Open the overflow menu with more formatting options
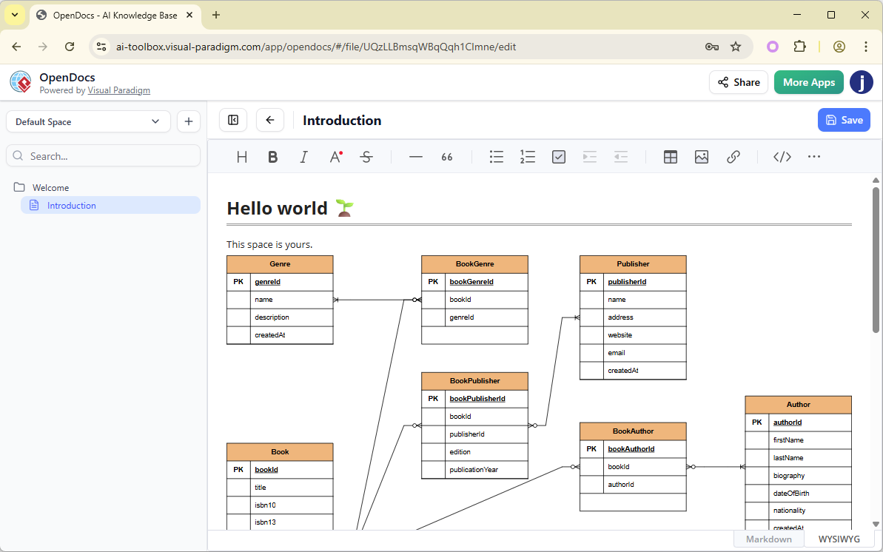Screen dimensions: 883x552 (x=813, y=156)
